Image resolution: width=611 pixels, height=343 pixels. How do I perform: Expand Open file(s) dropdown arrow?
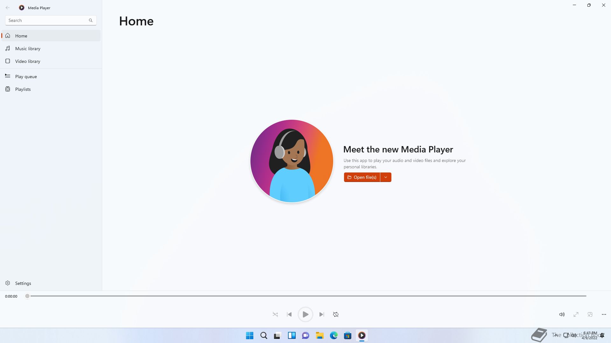386,177
